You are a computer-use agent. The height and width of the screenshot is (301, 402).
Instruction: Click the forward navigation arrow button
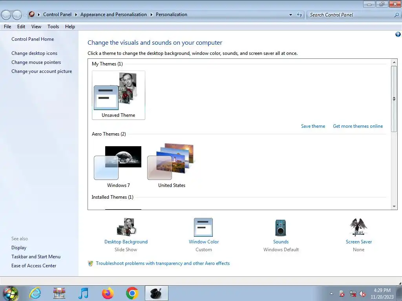[x=17, y=15]
